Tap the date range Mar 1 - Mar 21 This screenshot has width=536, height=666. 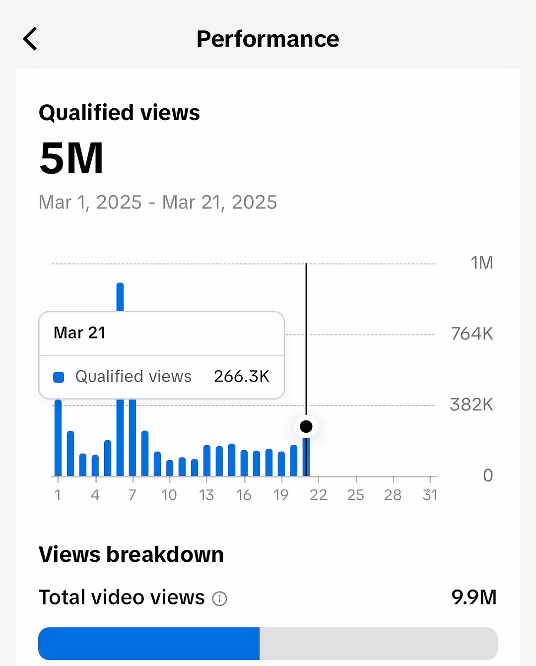158,202
